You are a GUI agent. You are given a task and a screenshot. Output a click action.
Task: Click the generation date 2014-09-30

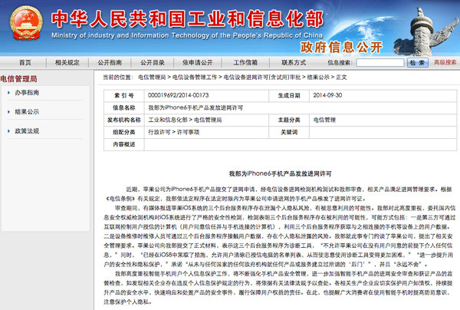coord(327,95)
